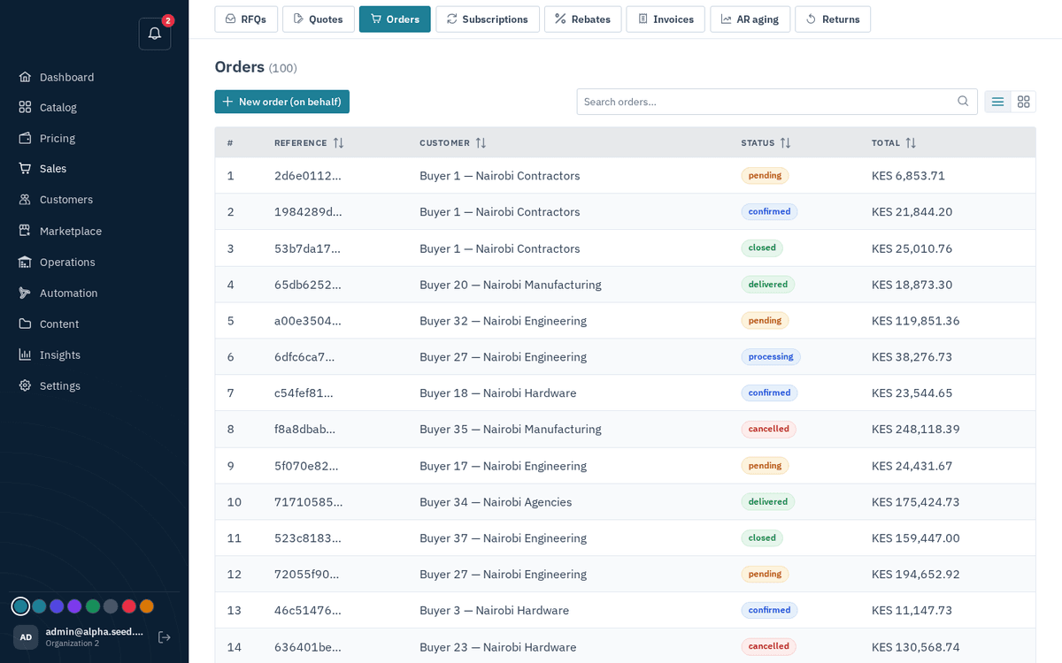
Task: Open Insights section
Action: pos(60,354)
